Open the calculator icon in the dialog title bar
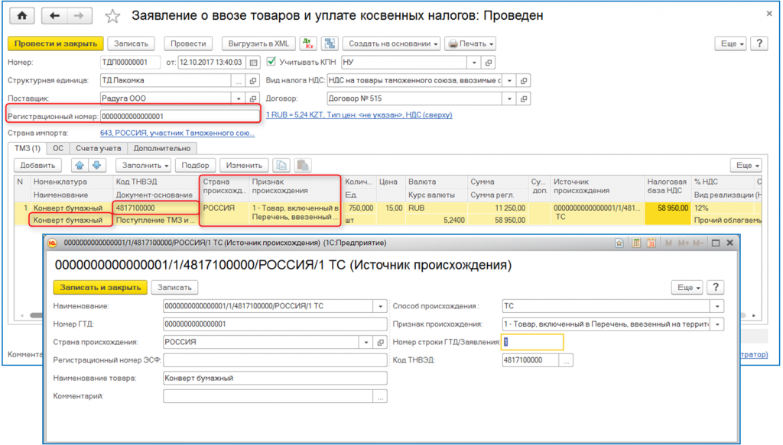 [636, 243]
